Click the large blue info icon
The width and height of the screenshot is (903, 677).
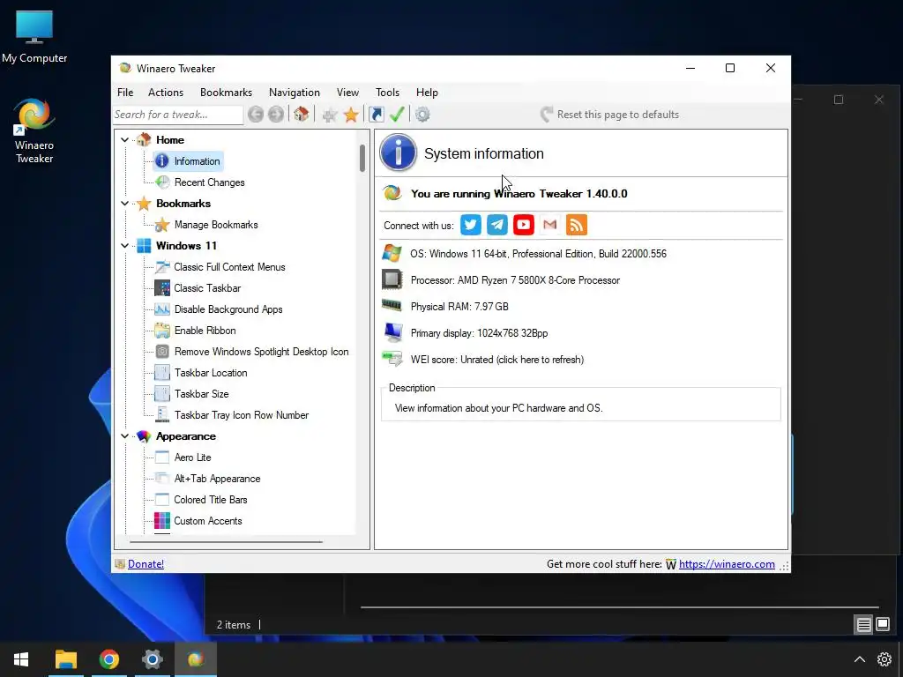click(398, 153)
